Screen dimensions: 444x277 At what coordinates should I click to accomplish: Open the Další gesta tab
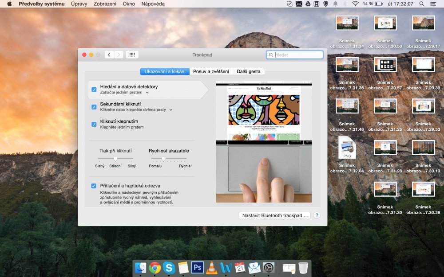(249, 71)
